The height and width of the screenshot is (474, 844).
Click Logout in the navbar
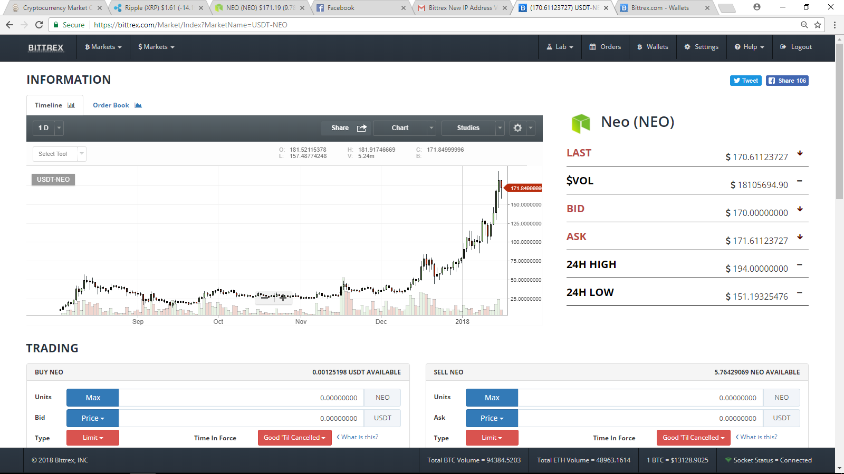[796, 47]
